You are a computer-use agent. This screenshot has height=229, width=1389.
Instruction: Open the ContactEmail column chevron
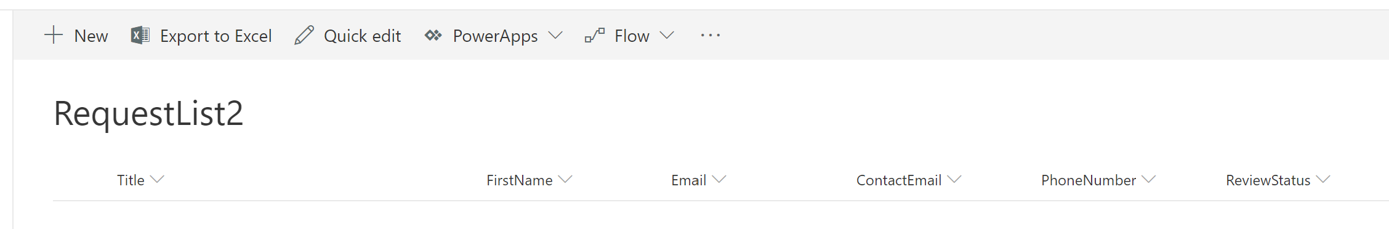click(x=954, y=179)
